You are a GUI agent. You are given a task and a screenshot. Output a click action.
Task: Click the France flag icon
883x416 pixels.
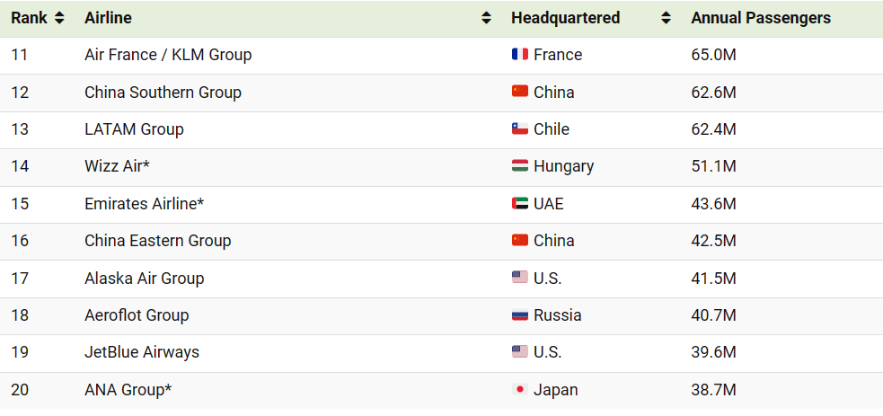[520, 55]
